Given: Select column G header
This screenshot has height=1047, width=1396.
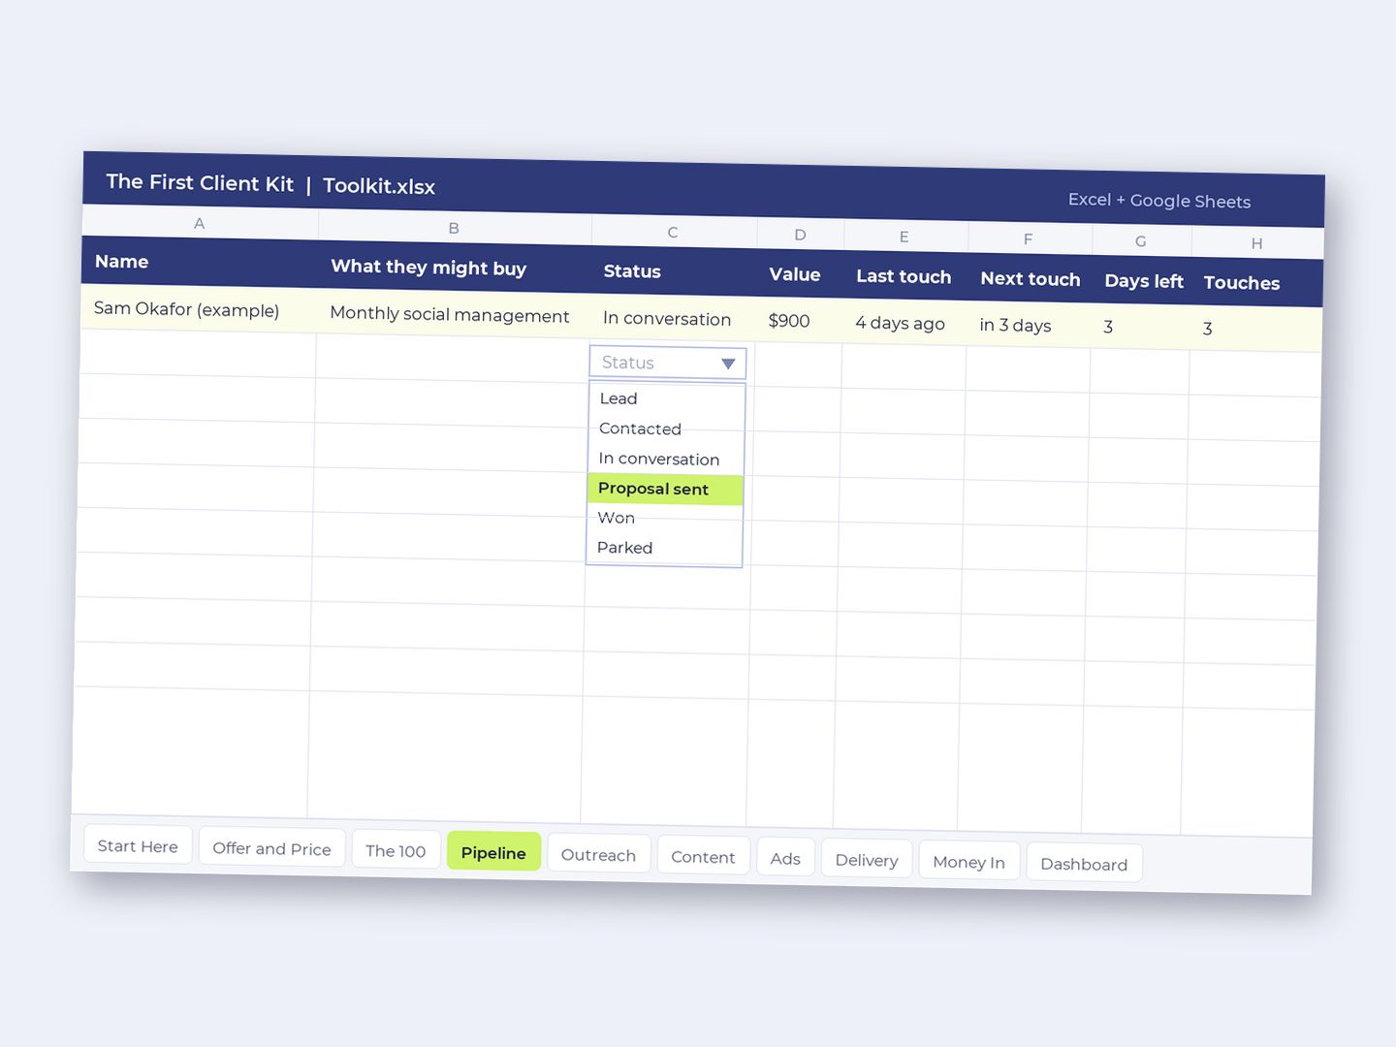Looking at the screenshot, I should pos(1141,241).
